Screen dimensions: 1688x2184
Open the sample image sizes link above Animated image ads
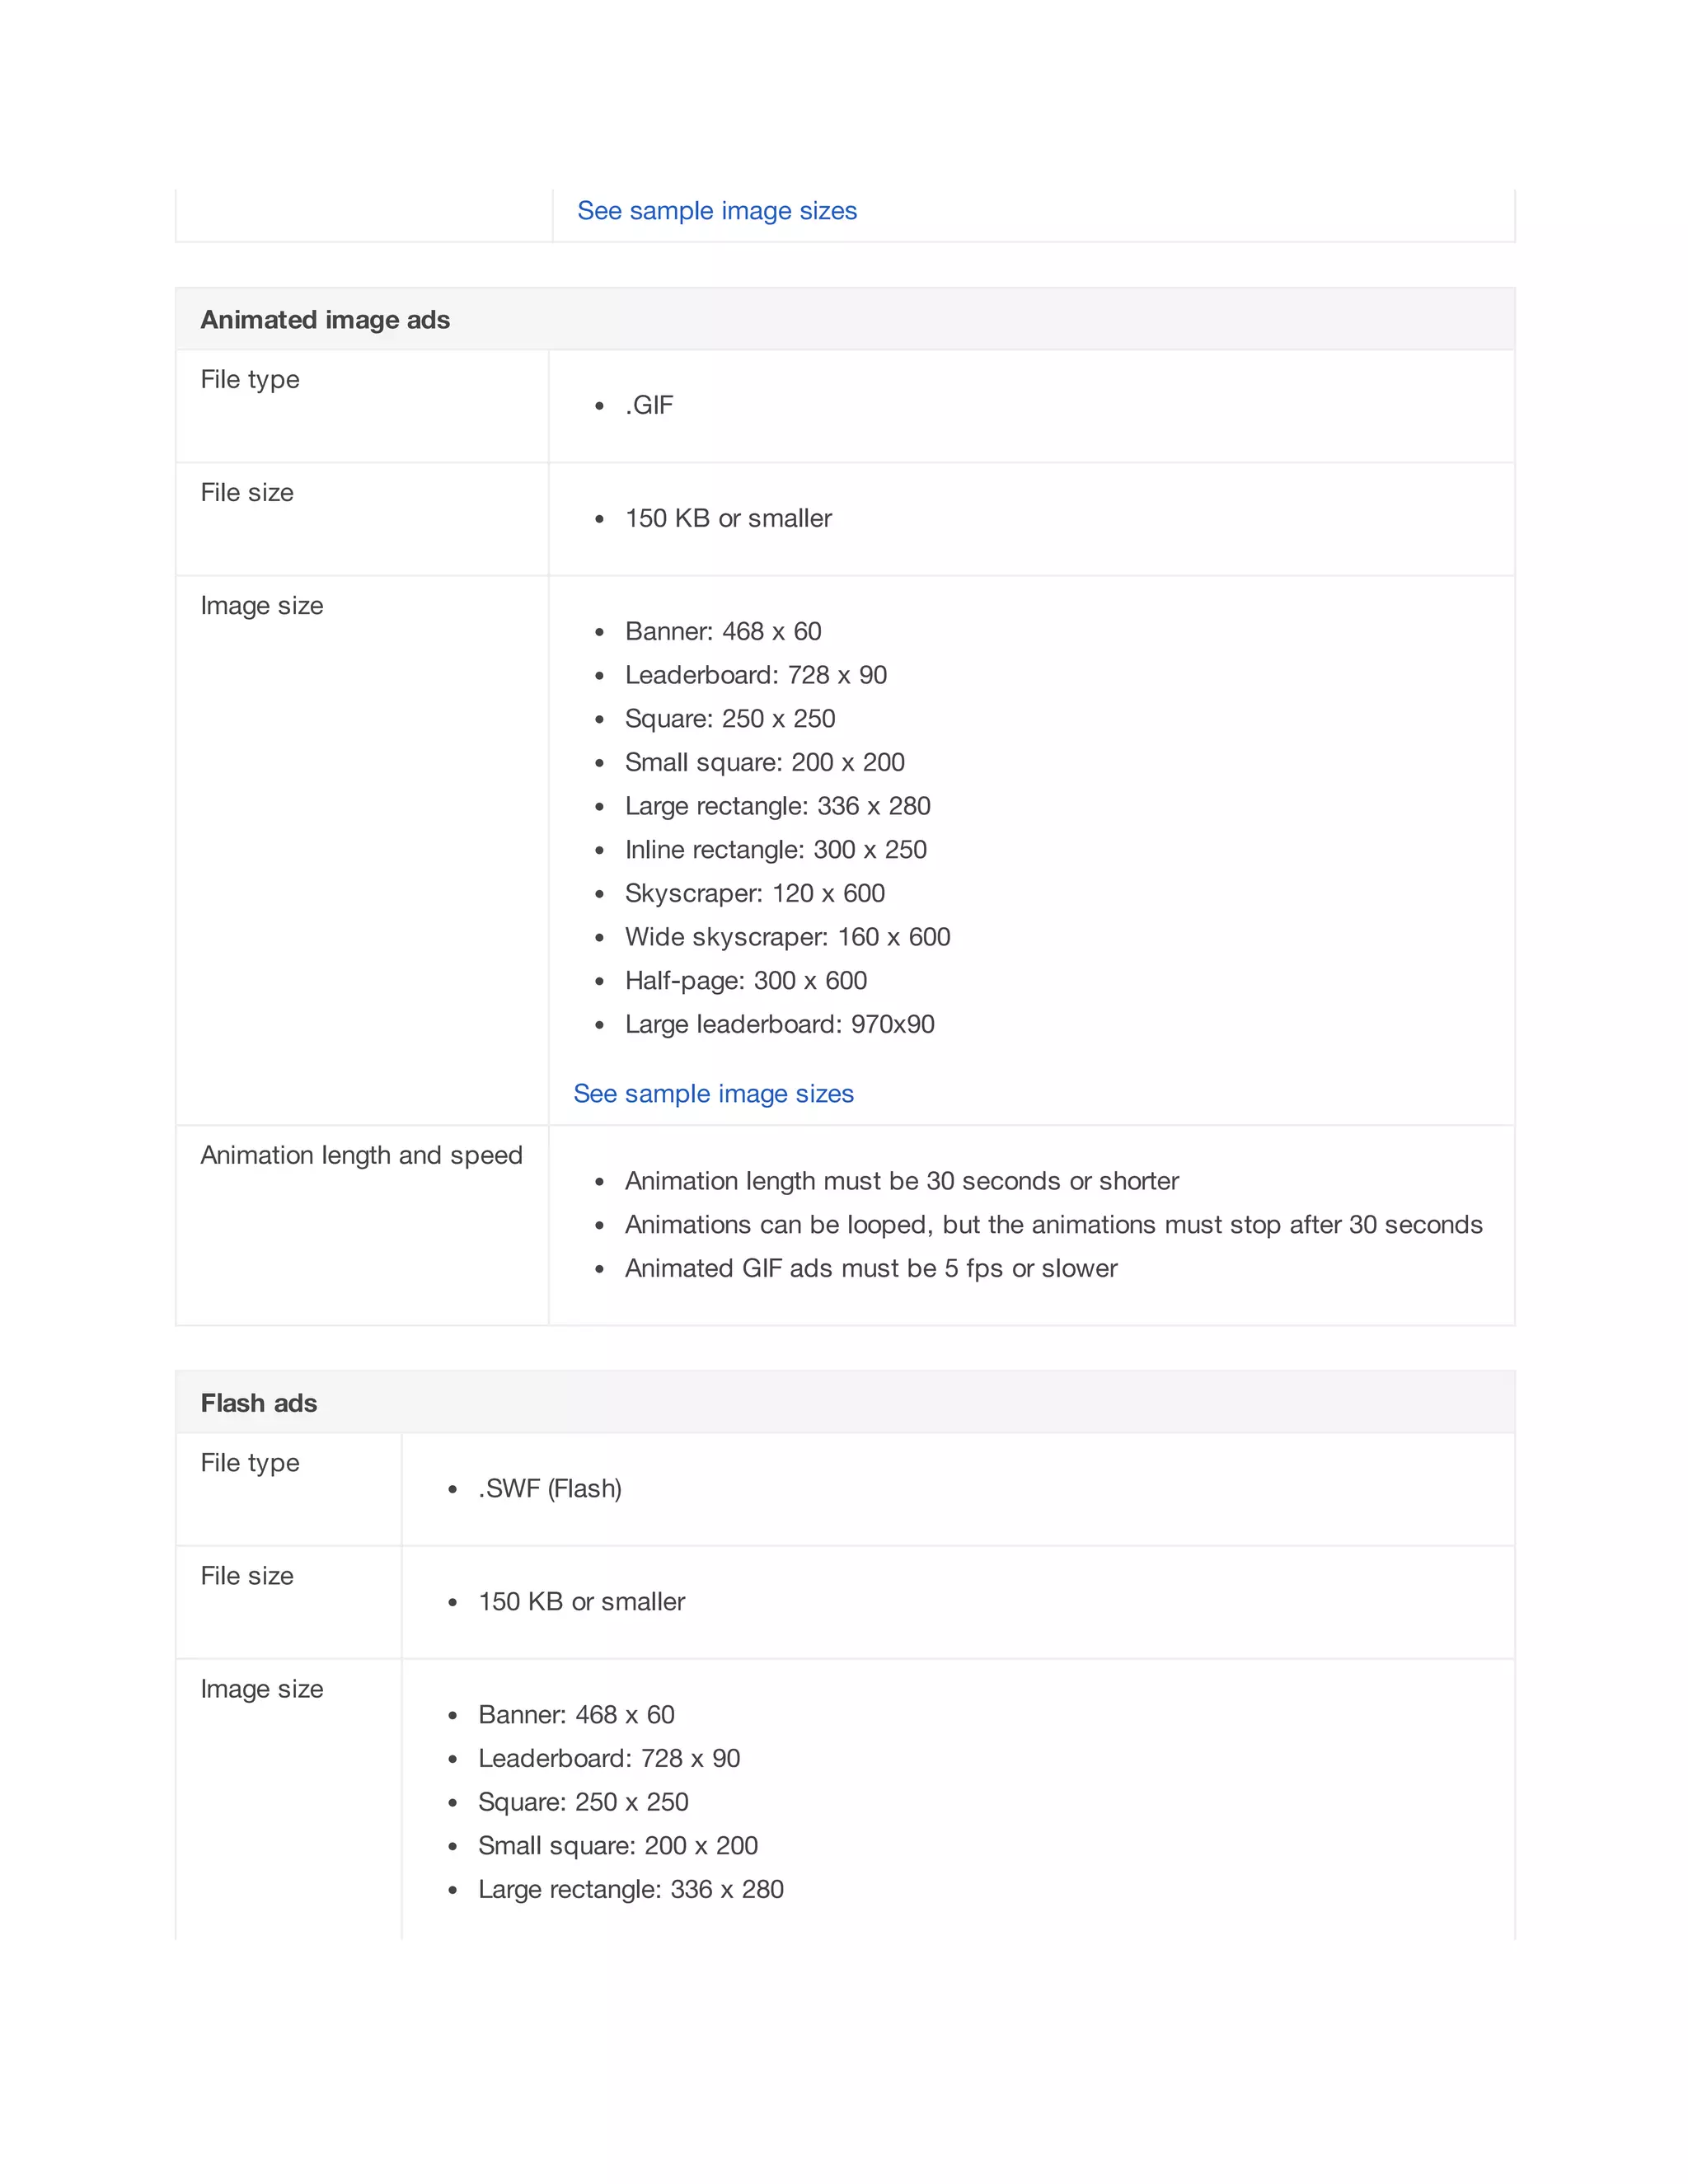click(716, 211)
